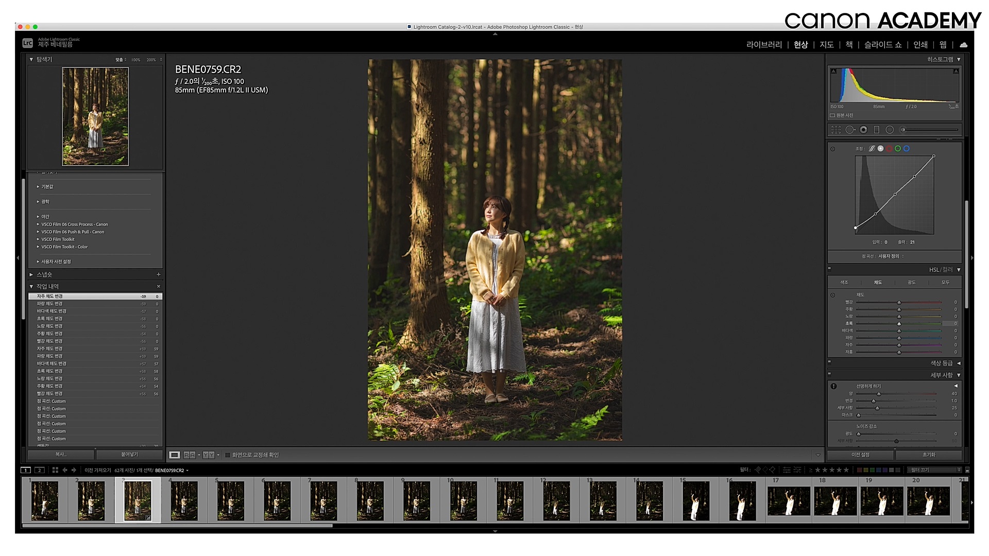Collapse the 히스토그램 panel

pos(959,60)
